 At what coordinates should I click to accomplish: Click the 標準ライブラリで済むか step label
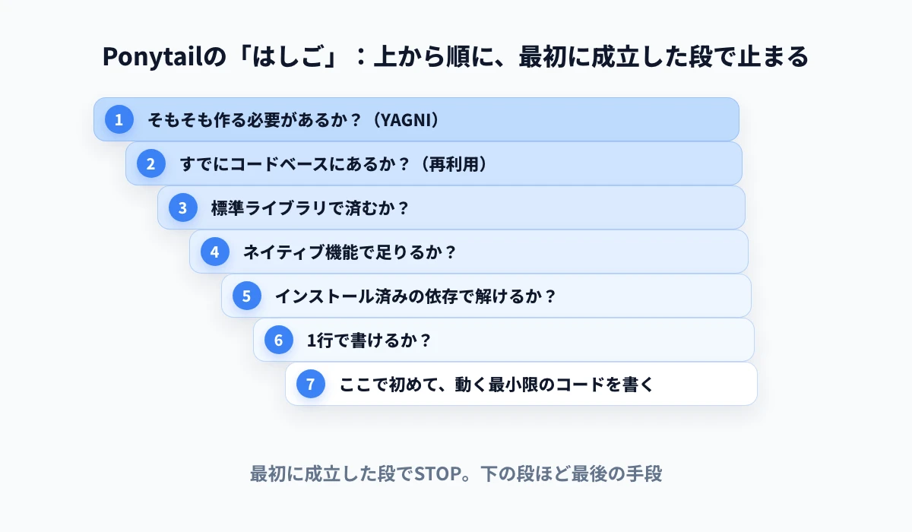(310, 208)
